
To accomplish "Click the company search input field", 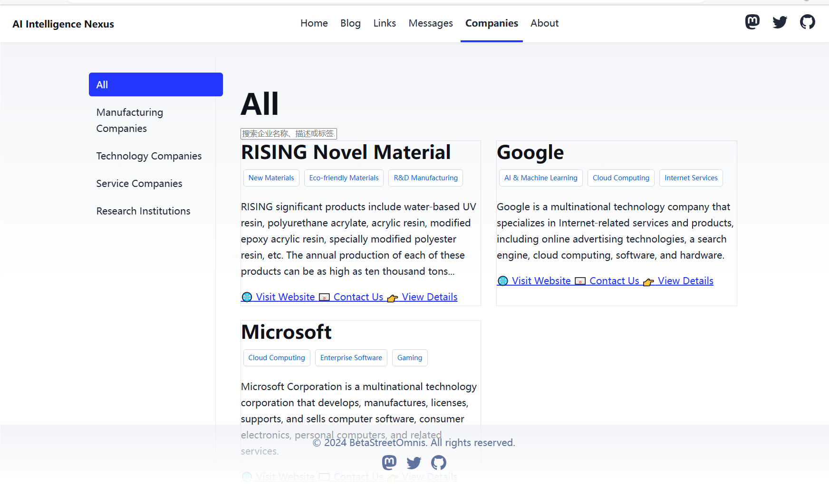I will pyautogui.click(x=289, y=134).
